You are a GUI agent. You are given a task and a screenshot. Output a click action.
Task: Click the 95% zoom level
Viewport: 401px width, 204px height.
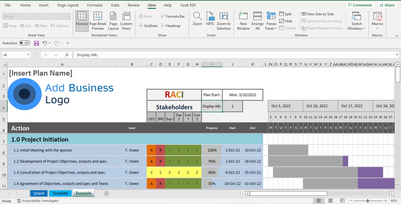394,201
